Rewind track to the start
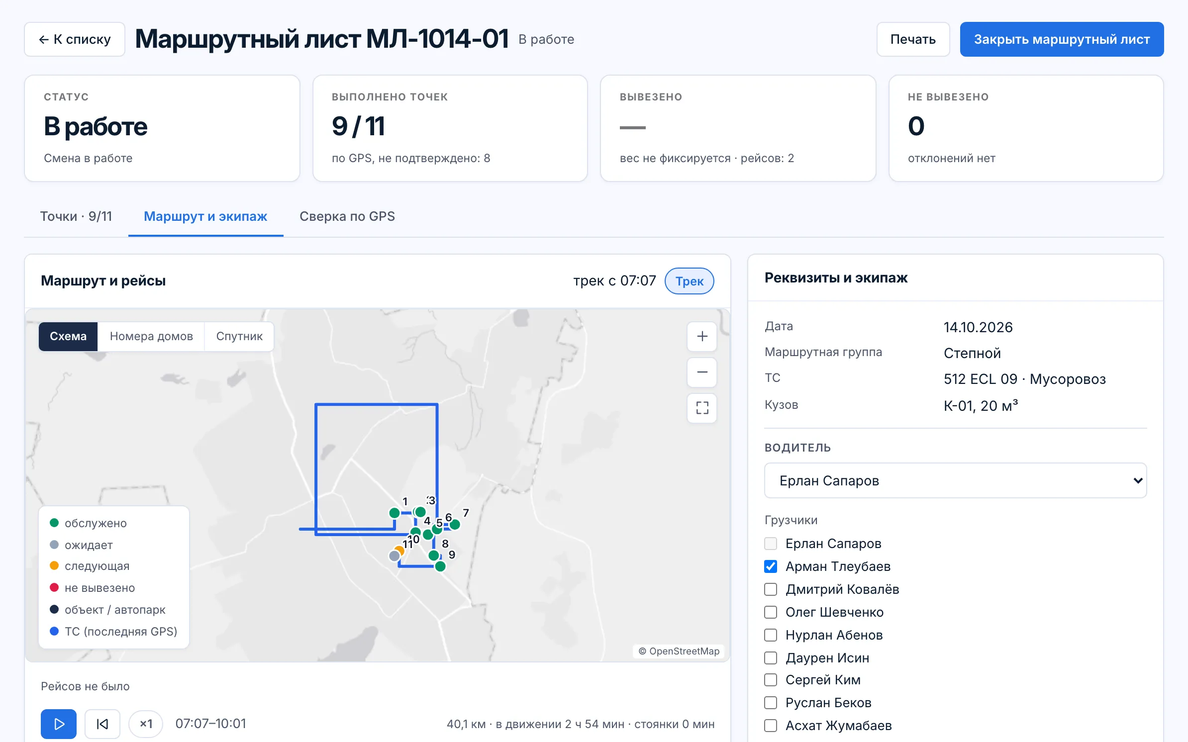The image size is (1188, 742). [x=102, y=724]
